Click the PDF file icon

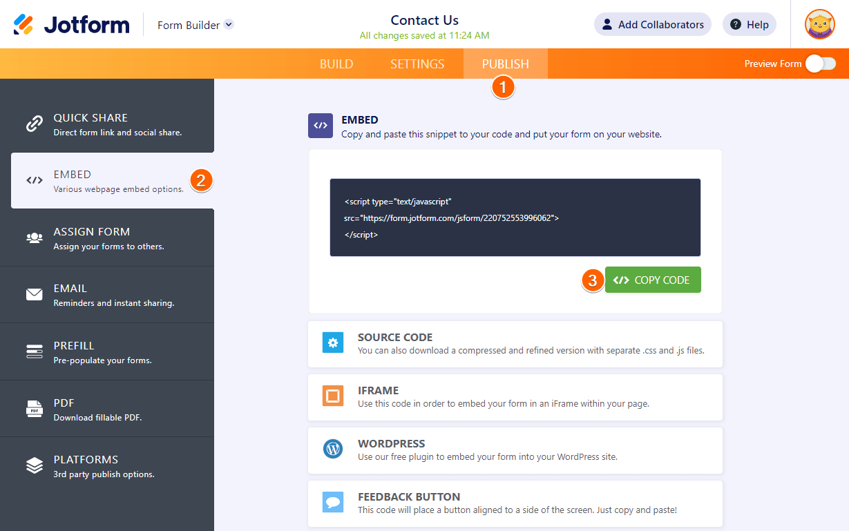click(x=35, y=409)
